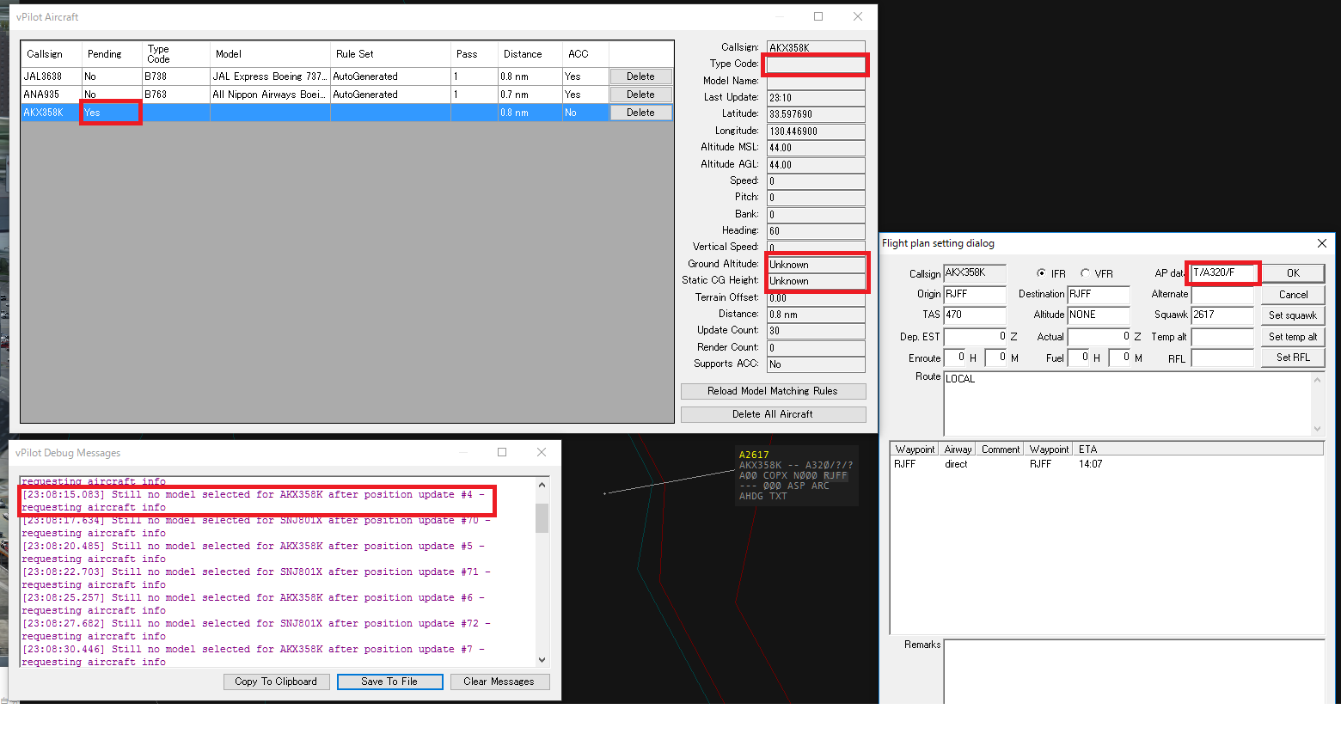
Task: Edit the Alternate airport field
Action: (x=1222, y=295)
